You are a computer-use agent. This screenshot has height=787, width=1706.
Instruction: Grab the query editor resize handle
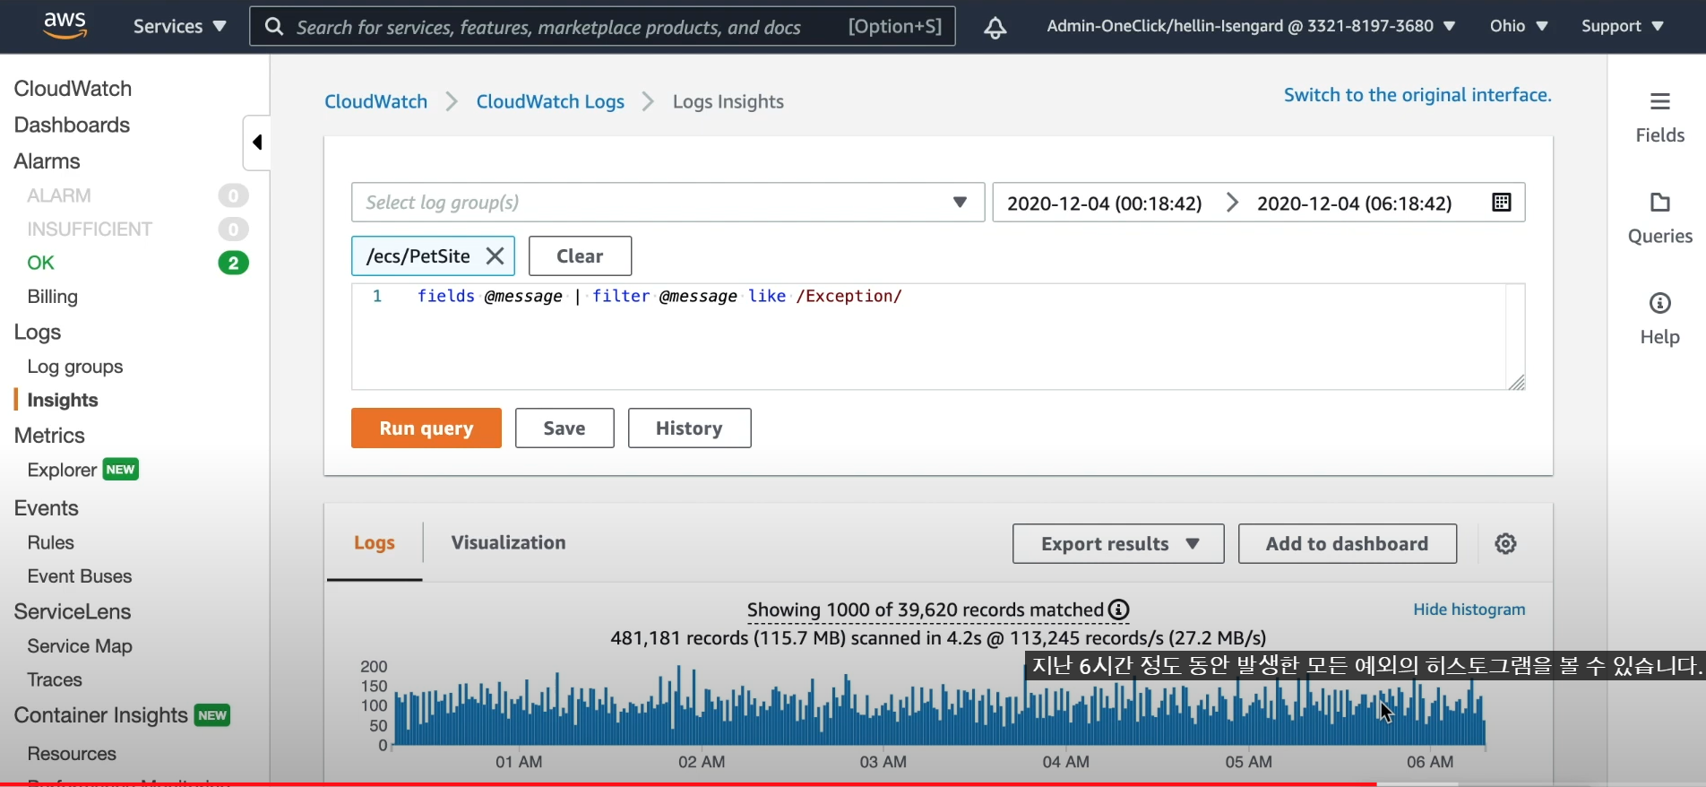1516,383
